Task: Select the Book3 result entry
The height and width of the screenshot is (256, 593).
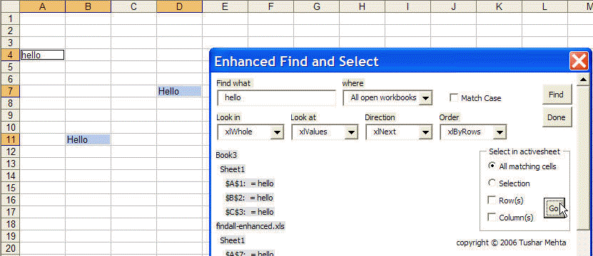Action: (x=227, y=155)
